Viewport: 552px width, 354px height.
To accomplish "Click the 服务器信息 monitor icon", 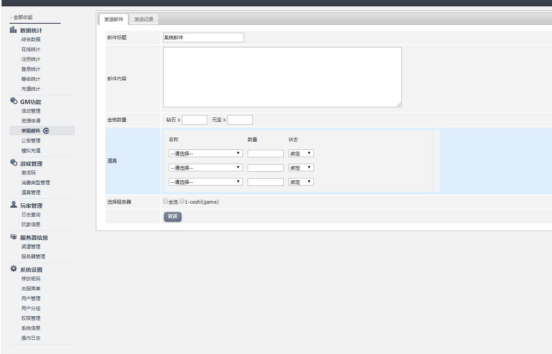I will (x=13, y=237).
